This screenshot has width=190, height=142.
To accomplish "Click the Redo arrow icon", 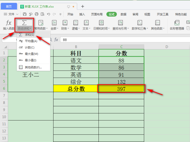I will [54, 14].
